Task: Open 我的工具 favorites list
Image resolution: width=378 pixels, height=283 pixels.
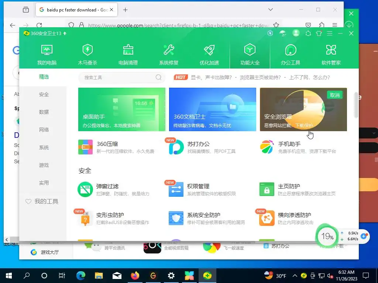Action: coord(42,202)
